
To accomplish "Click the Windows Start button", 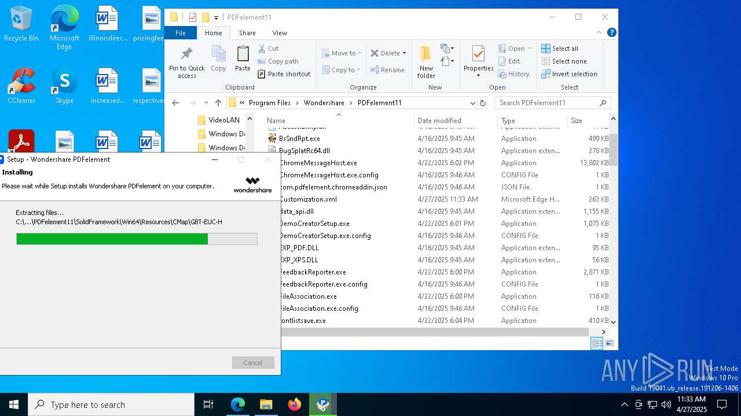I will click(x=14, y=404).
